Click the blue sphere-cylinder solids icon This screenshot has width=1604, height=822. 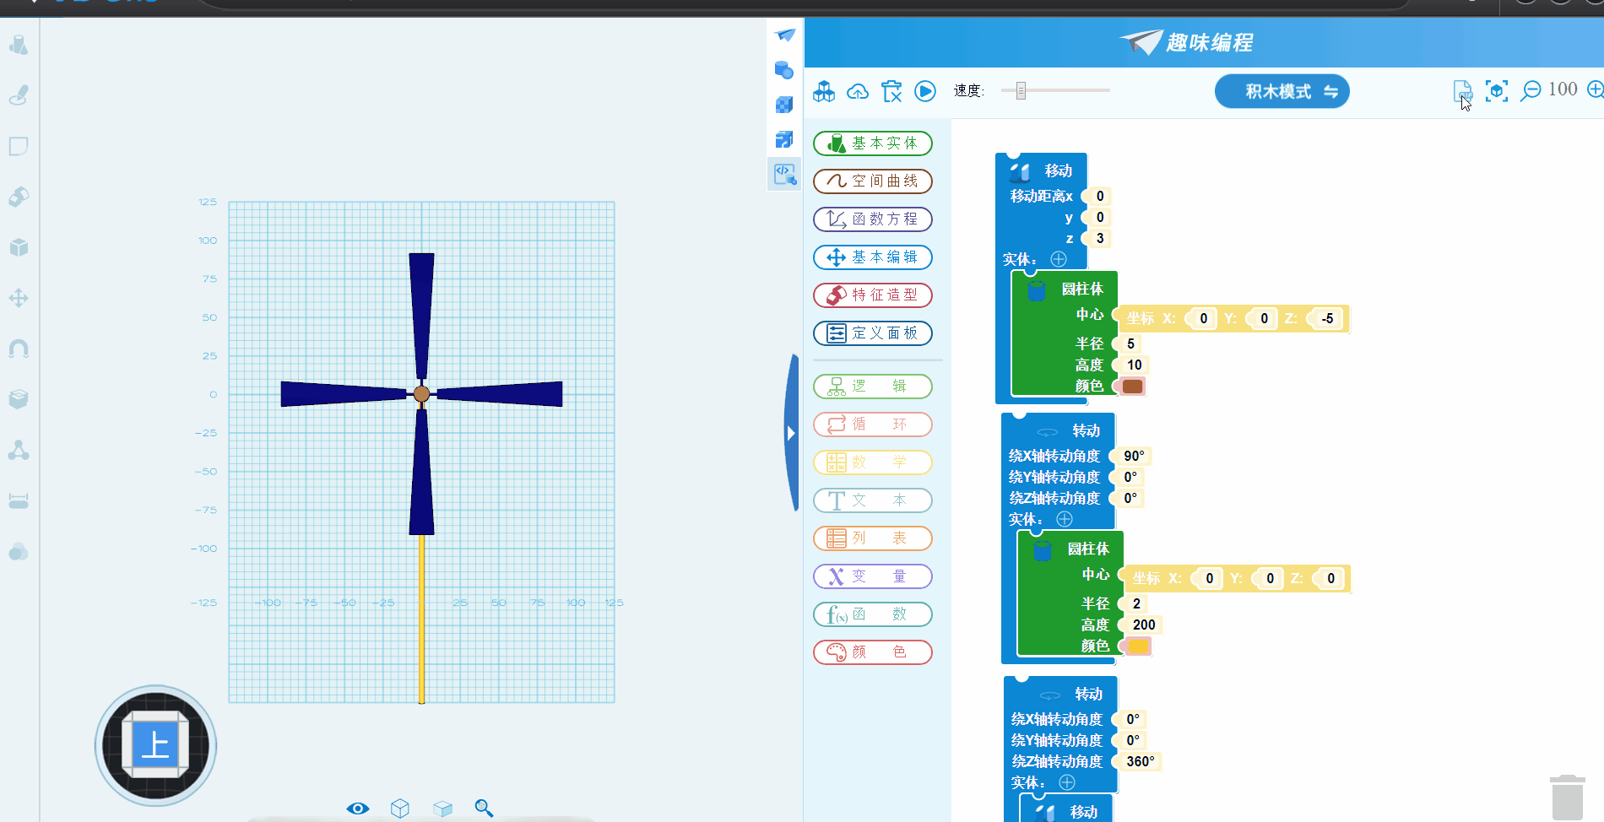coord(784,69)
